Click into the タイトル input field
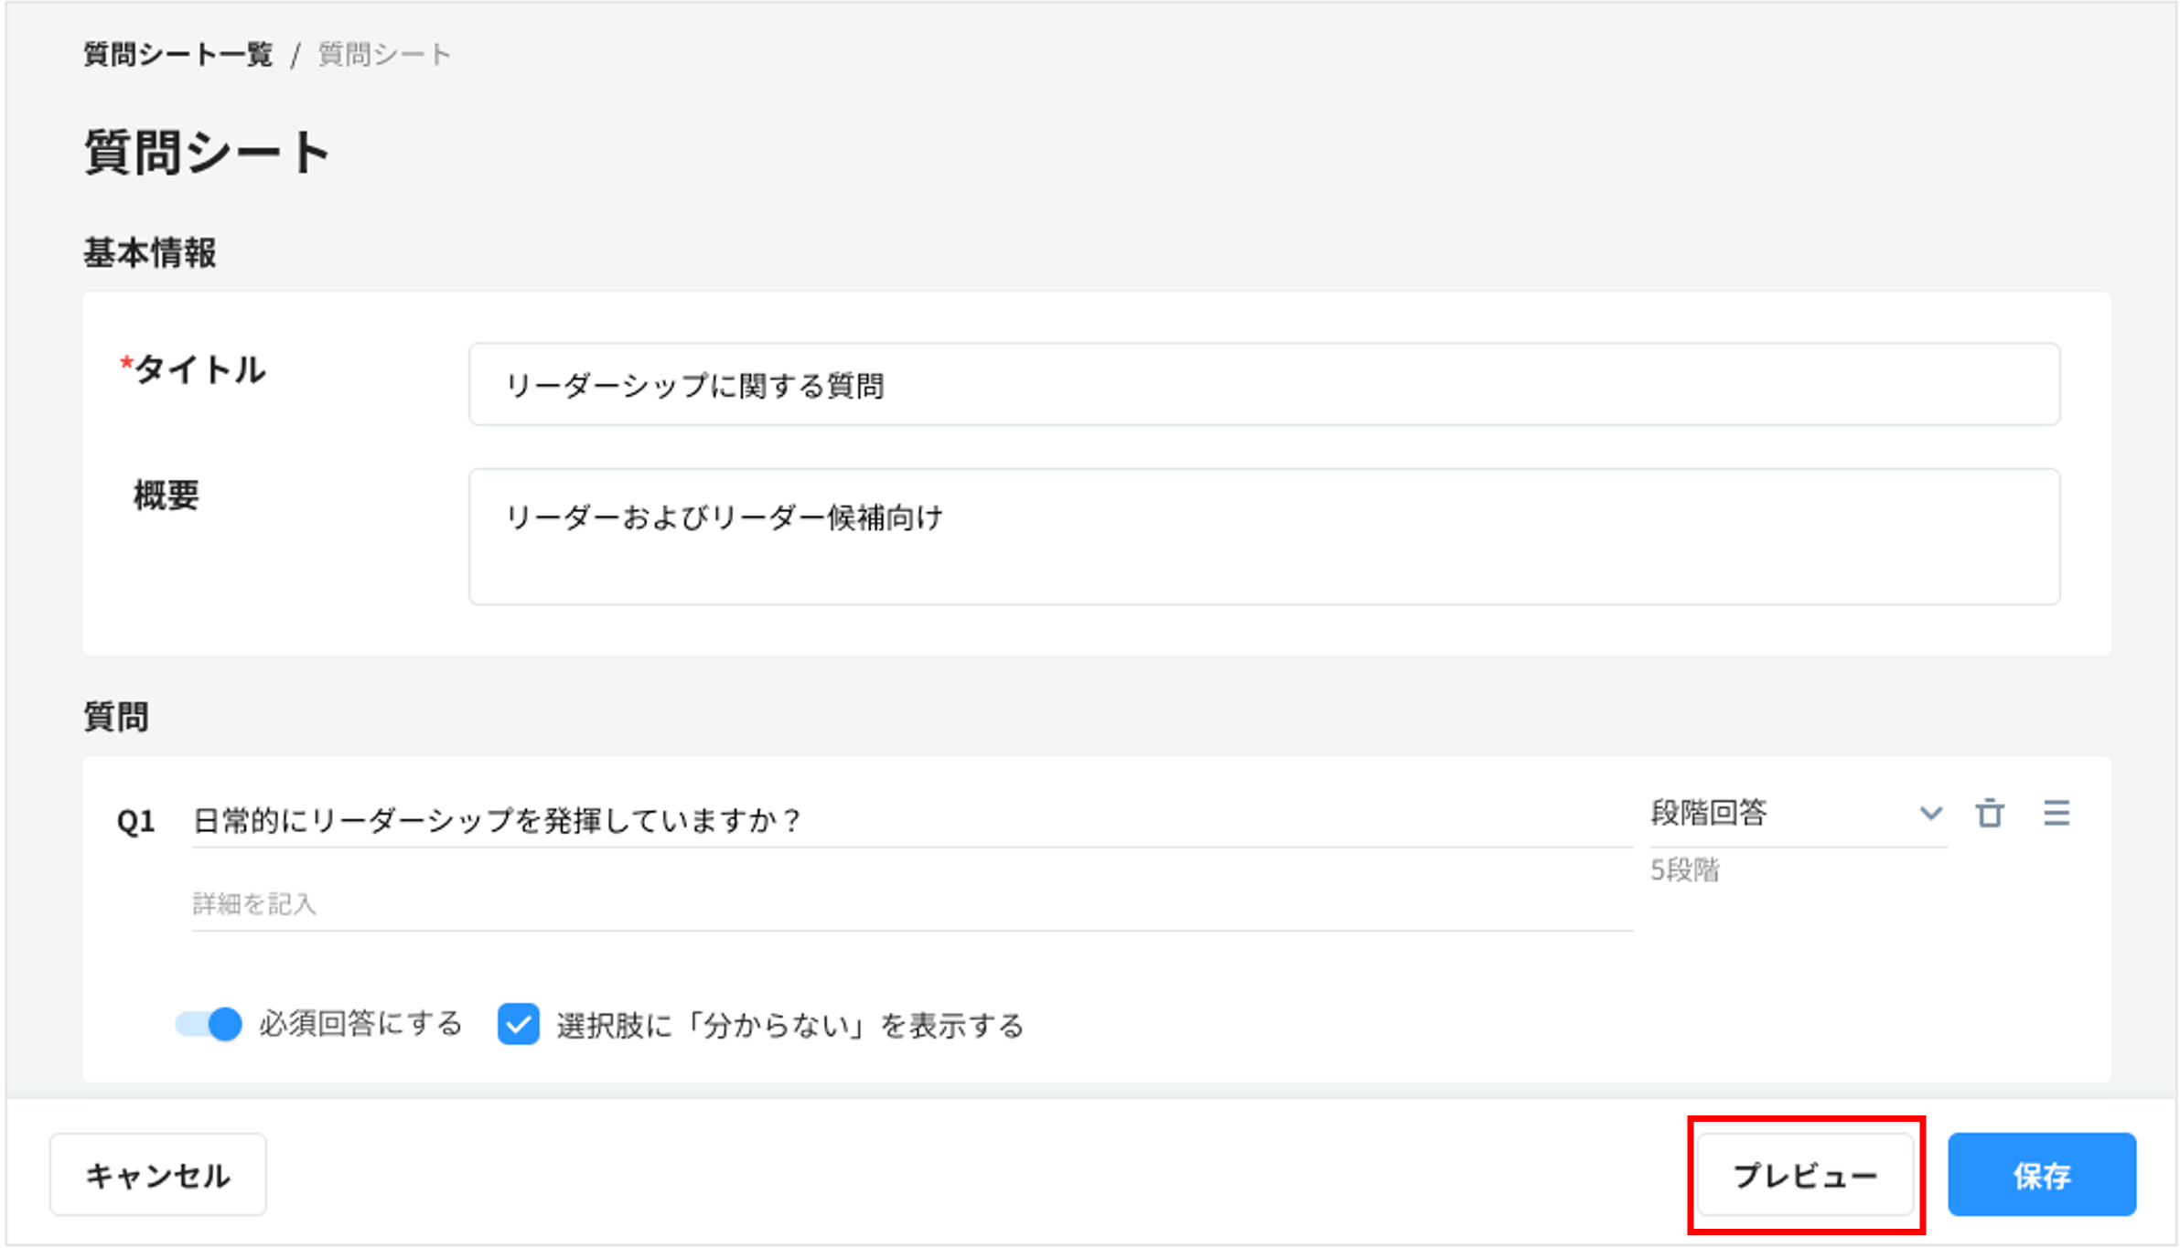Image resolution: width=2180 pixels, height=1248 pixels. (x=1262, y=385)
